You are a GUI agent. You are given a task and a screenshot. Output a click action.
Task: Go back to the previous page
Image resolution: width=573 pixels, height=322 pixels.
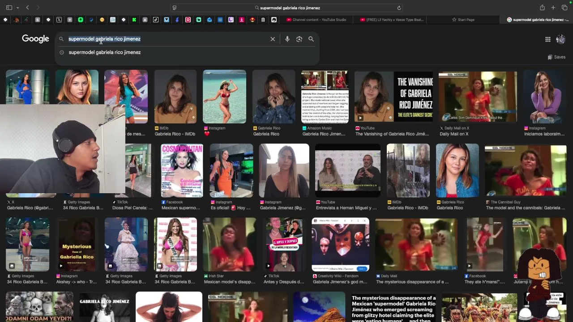pyautogui.click(x=27, y=8)
